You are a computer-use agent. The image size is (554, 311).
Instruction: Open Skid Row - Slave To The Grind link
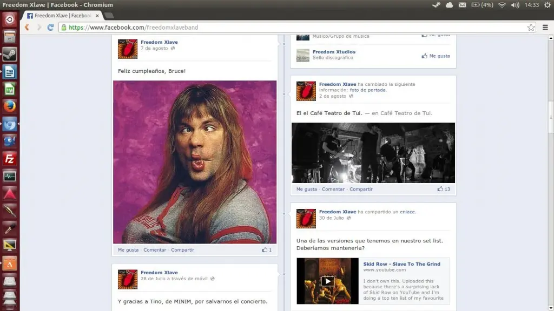click(x=402, y=264)
